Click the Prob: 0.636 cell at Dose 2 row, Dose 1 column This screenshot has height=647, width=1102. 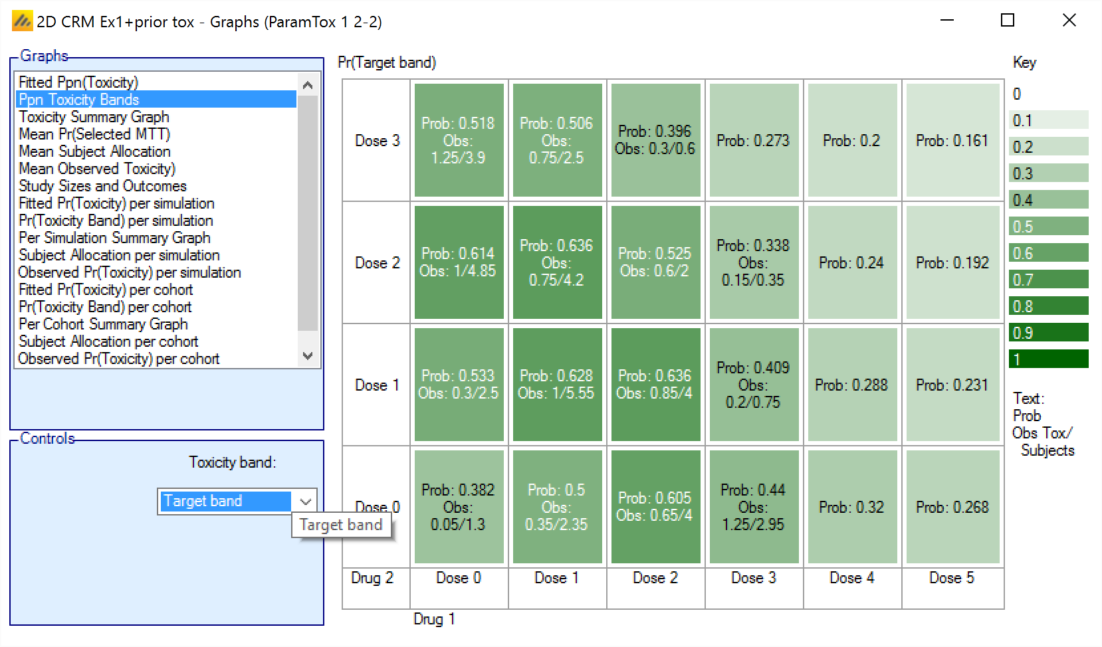point(557,262)
